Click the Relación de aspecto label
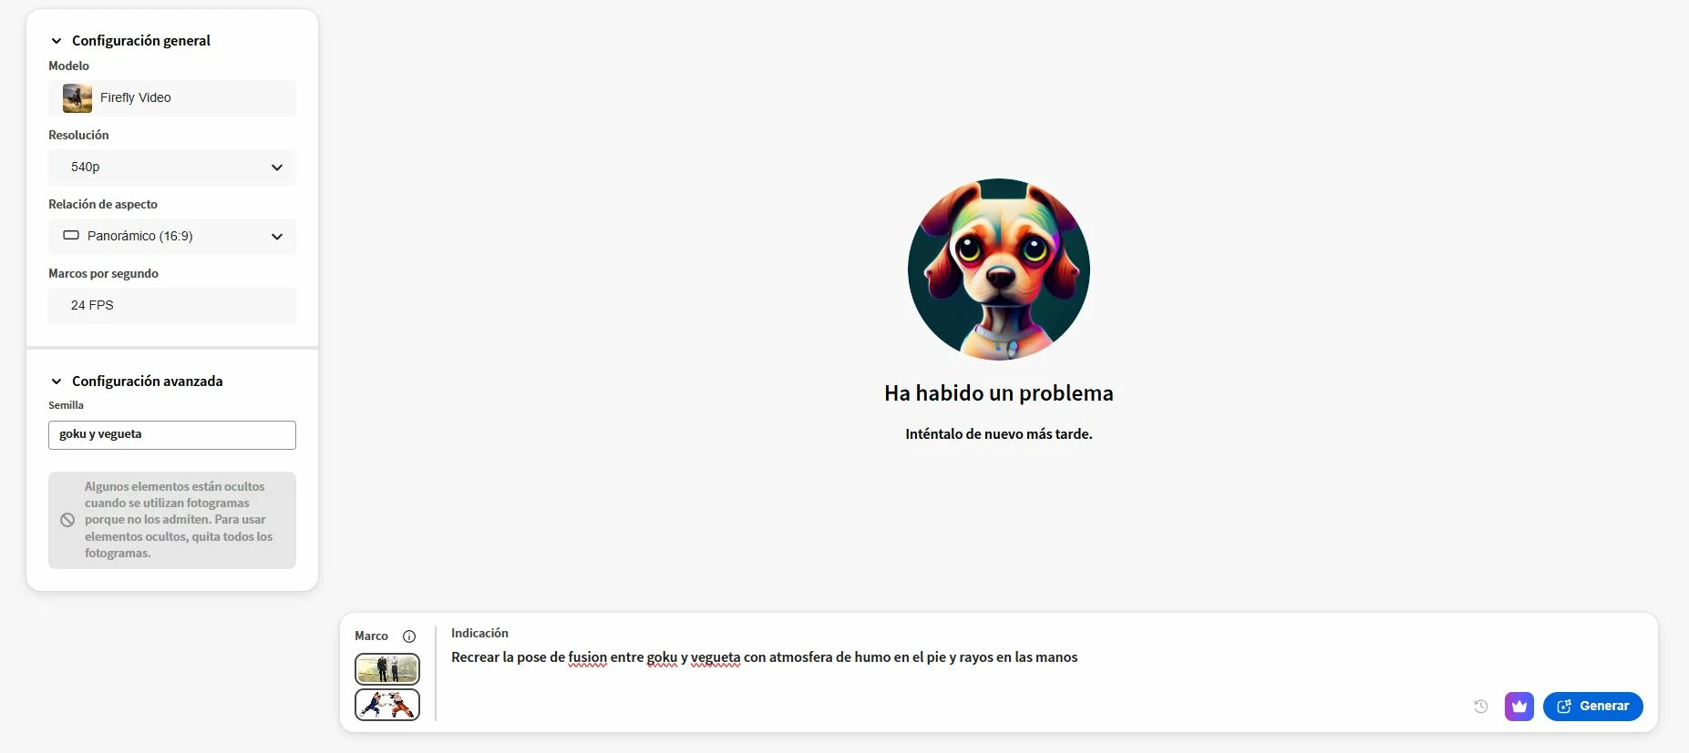 [x=103, y=204]
